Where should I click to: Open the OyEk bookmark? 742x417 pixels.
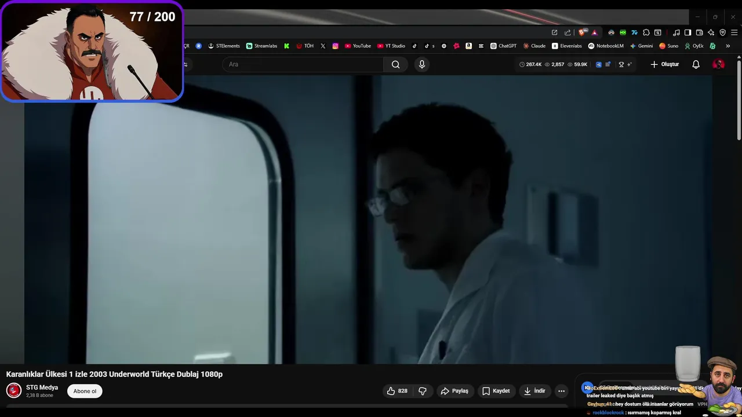pos(694,46)
